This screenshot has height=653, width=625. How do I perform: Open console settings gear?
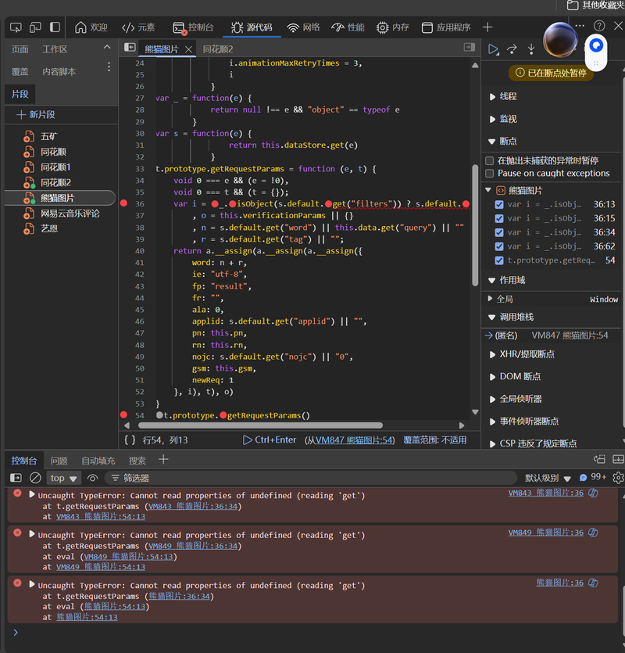[x=618, y=478]
